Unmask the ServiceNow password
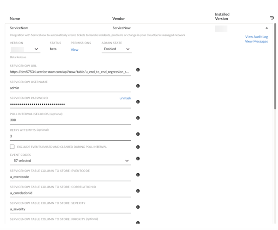 [x=125, y=98]
